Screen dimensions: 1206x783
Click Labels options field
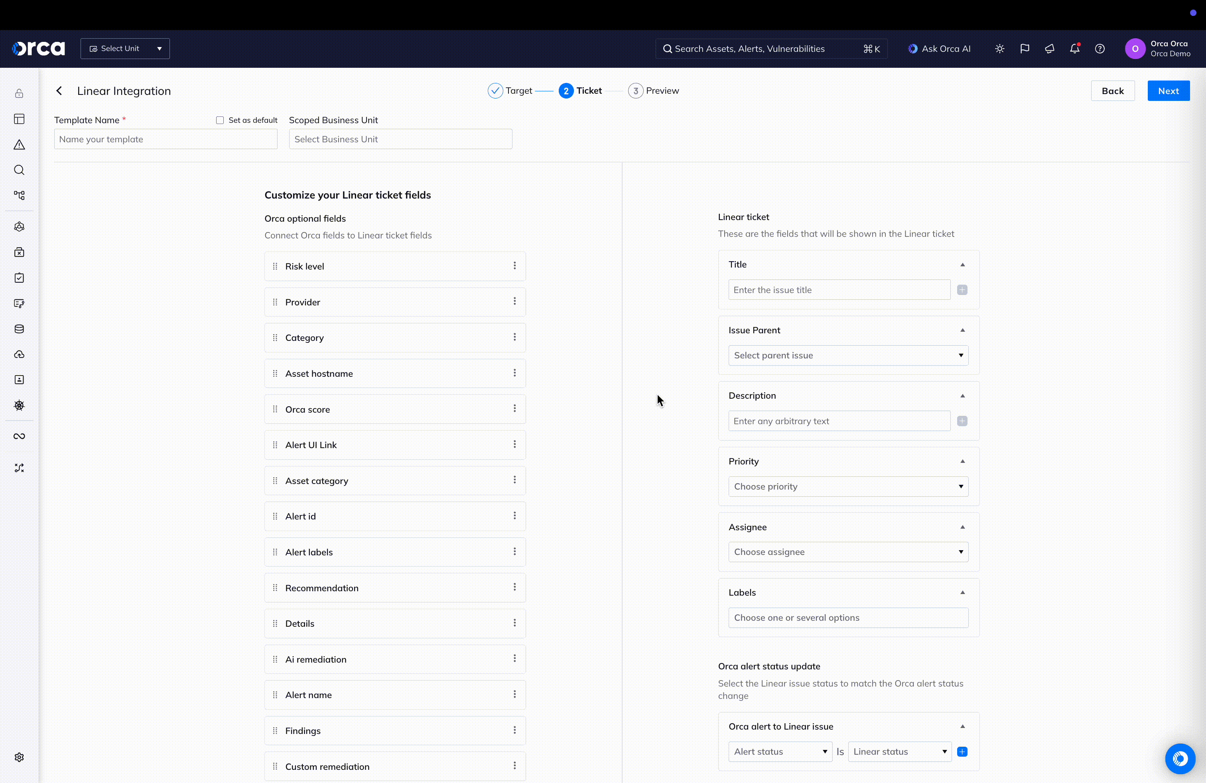tap(848, 618)
